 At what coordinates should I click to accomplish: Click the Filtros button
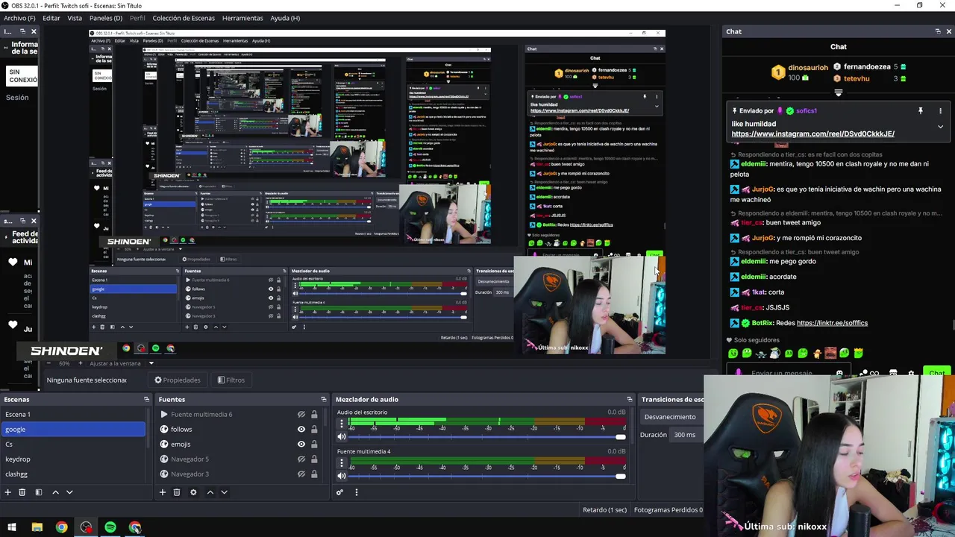[x=231, y=380]
